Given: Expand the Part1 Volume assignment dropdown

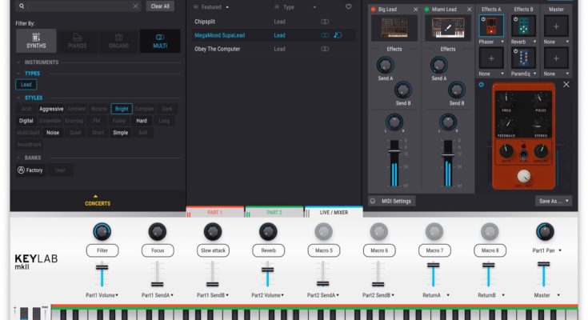Looking at the screenshot, I should [102, 295].
